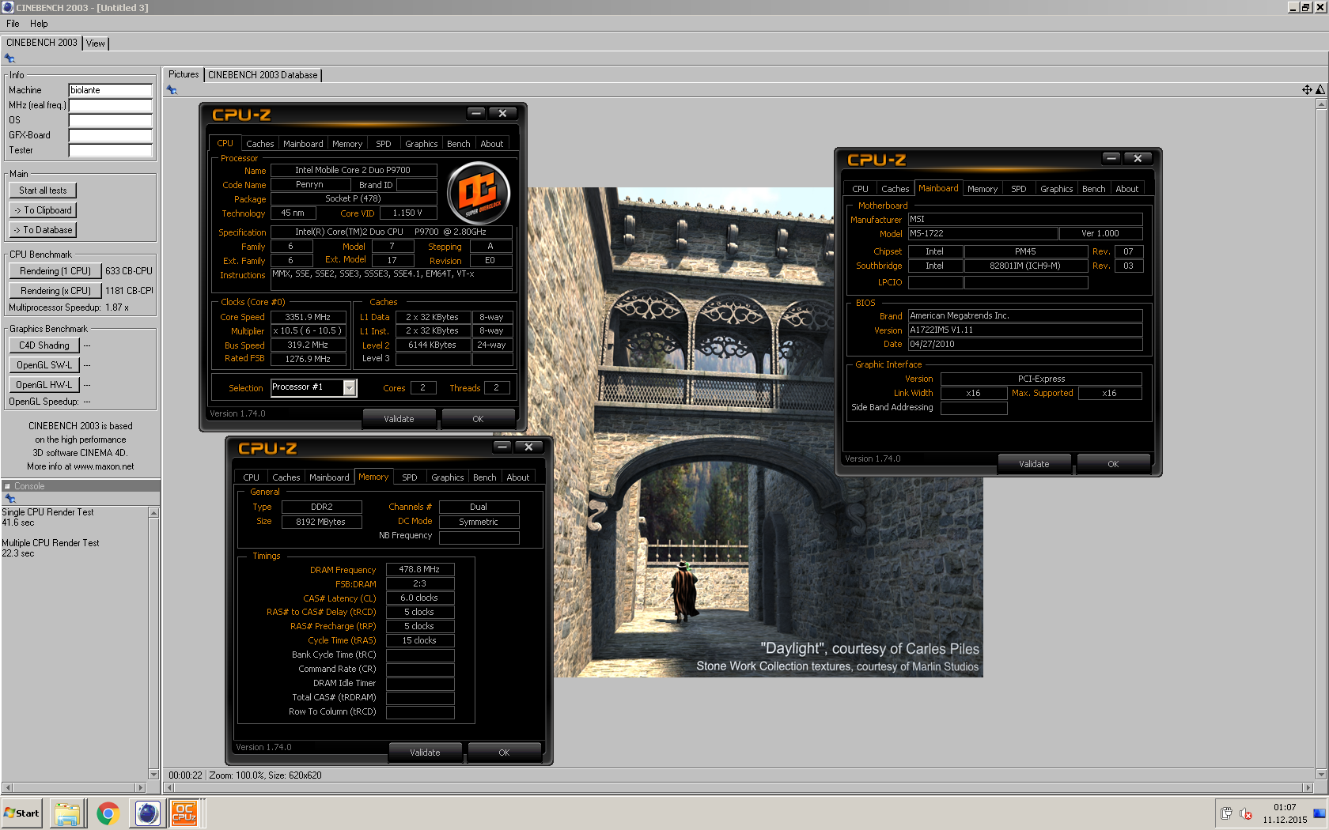Viewport: 1329px width, 830px height.
Task: Click the move arrows icon above picture
Action: coord(1307,90)
